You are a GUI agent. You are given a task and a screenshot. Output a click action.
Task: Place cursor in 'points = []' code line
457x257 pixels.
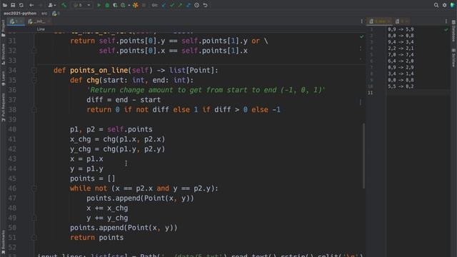92,178
